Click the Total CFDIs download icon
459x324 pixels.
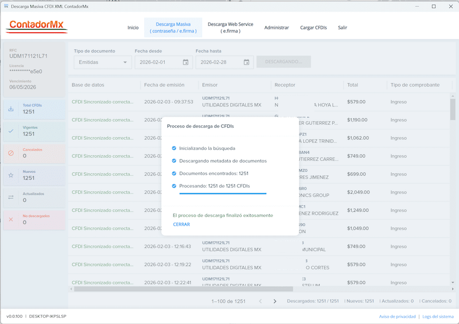(11, 109)
